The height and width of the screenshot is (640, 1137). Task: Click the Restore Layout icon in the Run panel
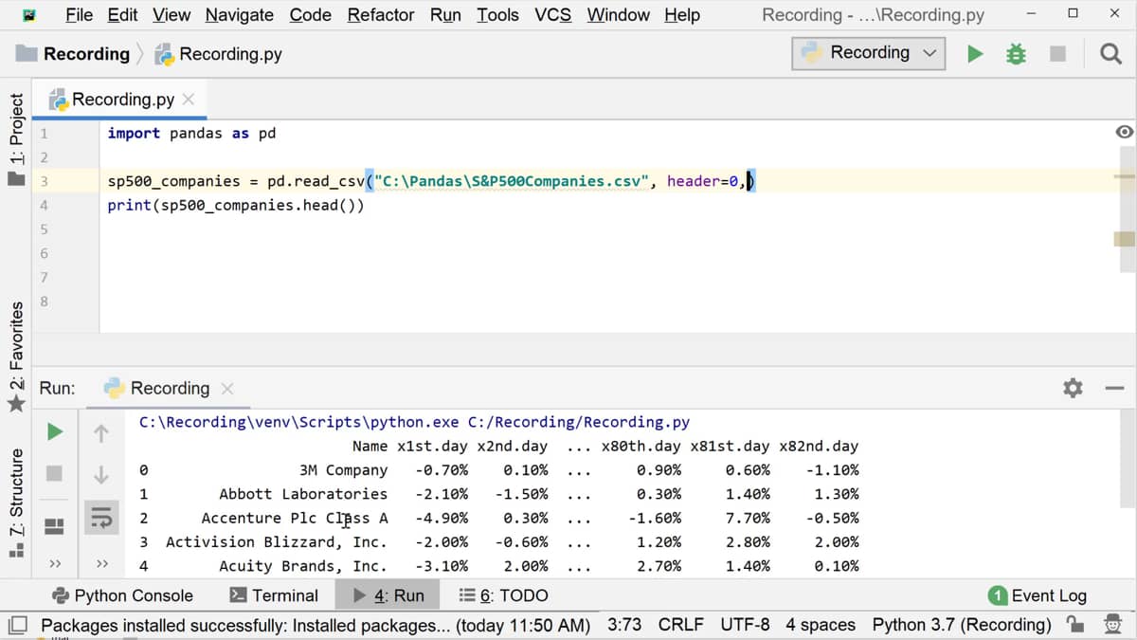click(55, 524)
